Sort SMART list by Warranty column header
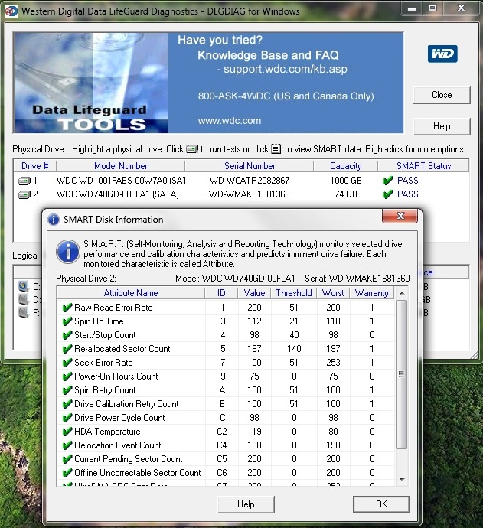483x528 pixels. point(371,293)
